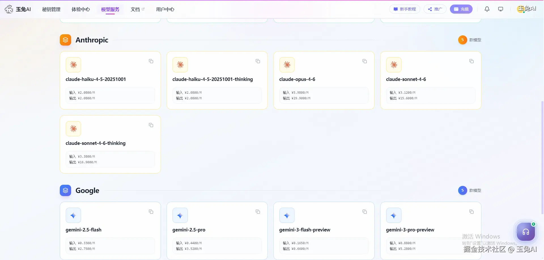Open the floating customer support headset
The image size is (544, 260).
tap(526, 232)
